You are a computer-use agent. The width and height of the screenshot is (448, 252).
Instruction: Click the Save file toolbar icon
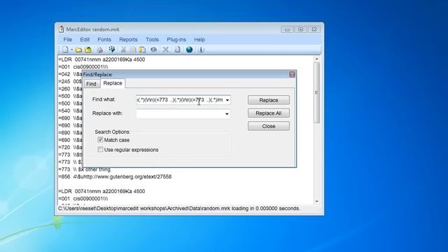(x=88, y=50)
